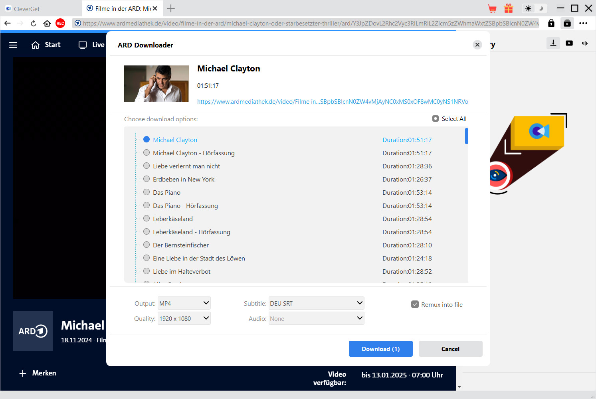Enable the Select All option
The width and height of the screenshot is (596, 399).
click(435, 119)
